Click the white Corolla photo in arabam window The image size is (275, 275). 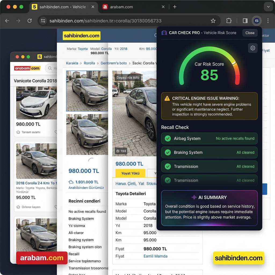point(37,103)
